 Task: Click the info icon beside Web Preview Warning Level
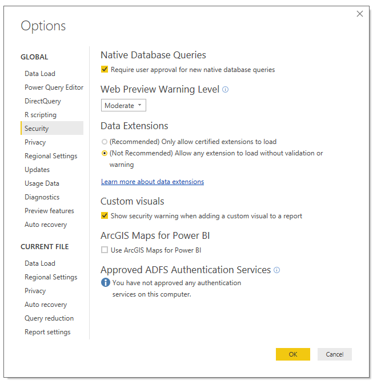tap(225, 89)
